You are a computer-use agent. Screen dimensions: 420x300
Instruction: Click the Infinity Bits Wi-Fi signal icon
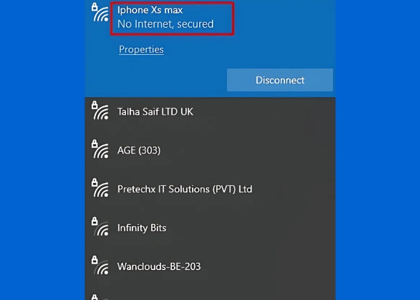pyautogui.click(x=100, y=228)
